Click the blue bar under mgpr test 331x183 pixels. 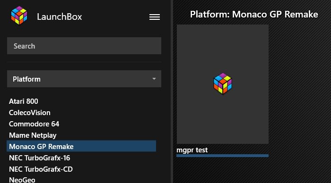click(x=223, y=156)
